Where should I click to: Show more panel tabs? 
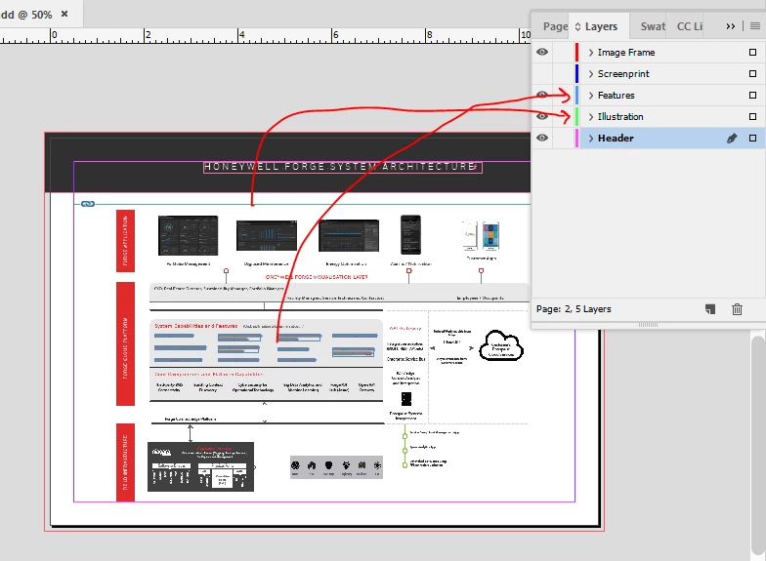(x=731, y=26)
